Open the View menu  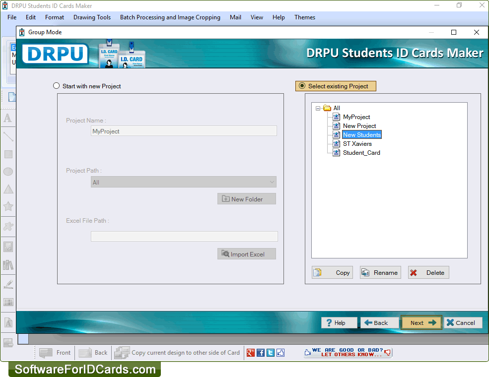coord(257,17)
